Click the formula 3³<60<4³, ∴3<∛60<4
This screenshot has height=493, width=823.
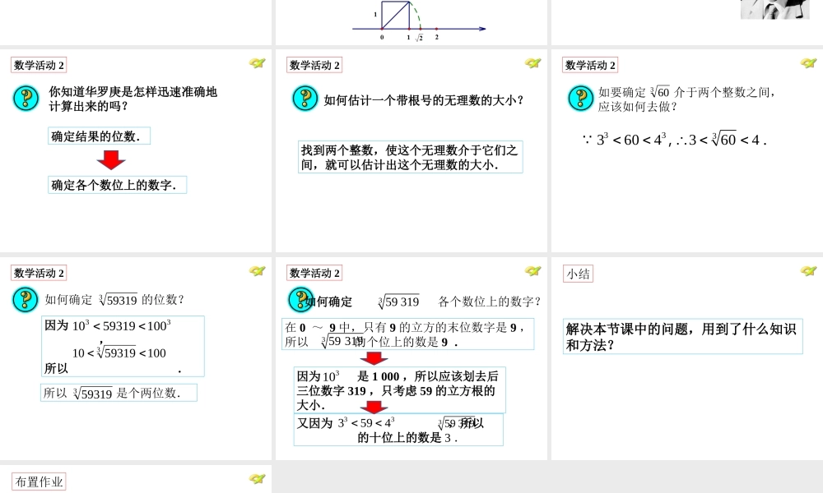675,140
